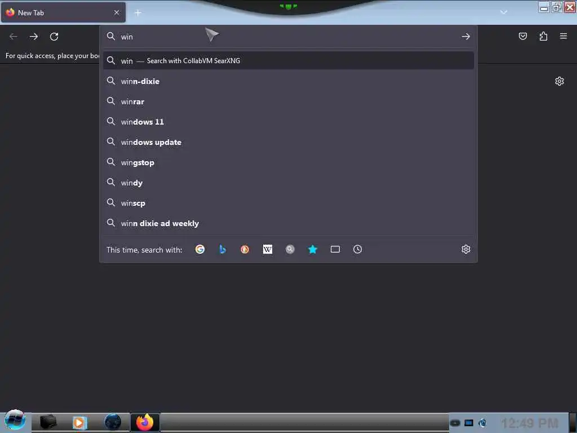Choose 'win — Search with CollabVM SearXNG'

(x=288, y=61)
